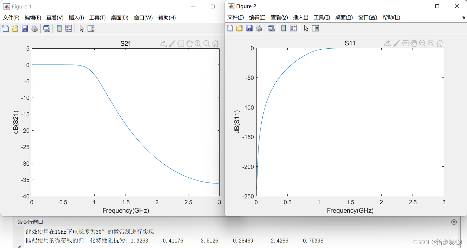Select Edit Plot arrow in Figure 1 toolbar
The height and width of the screenshot is (248, 467).
coord(81,29)
